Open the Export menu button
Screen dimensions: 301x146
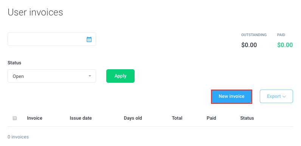point(276,96)
